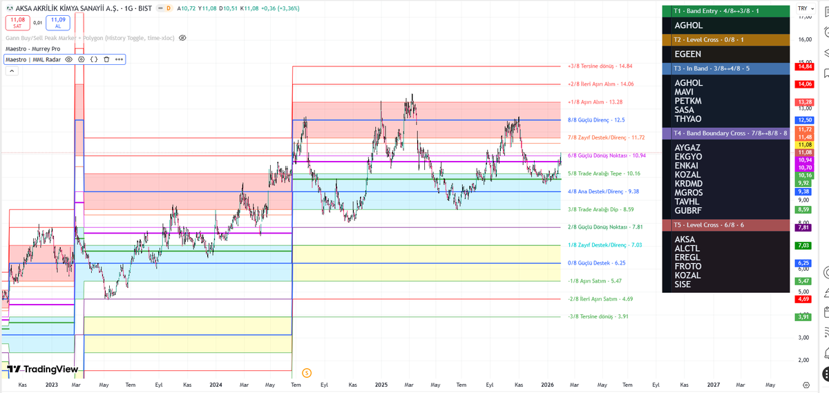The height and width of the screenshot is (393, 829).
Task: Click AGHOL under T1 Band Entry
Action: coord(689,26)
